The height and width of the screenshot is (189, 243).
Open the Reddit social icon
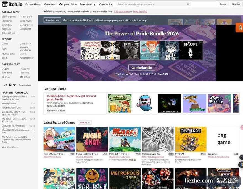coord(6,85)
